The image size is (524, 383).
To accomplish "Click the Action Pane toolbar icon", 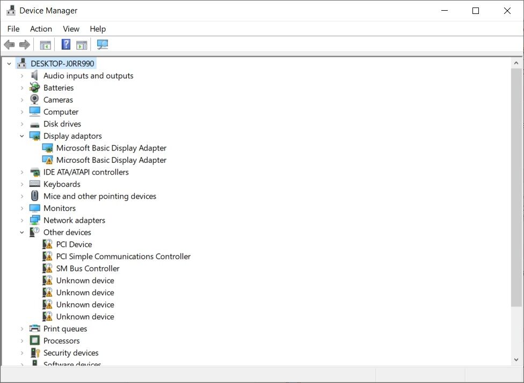I will click(82, 44).
